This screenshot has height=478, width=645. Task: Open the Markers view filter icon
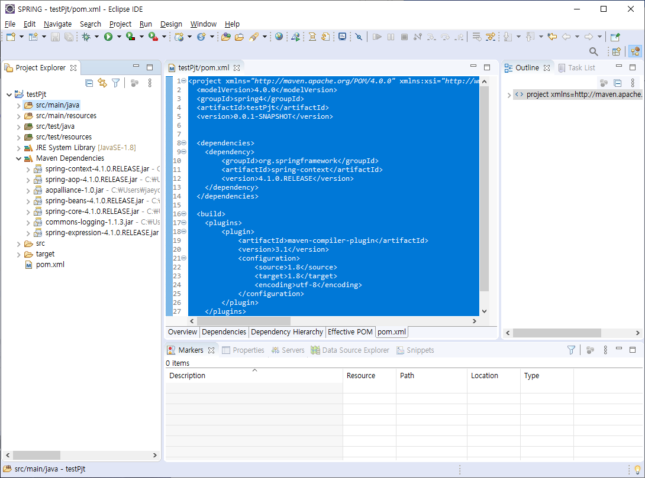pyautogui.click(x=571, y=350)
